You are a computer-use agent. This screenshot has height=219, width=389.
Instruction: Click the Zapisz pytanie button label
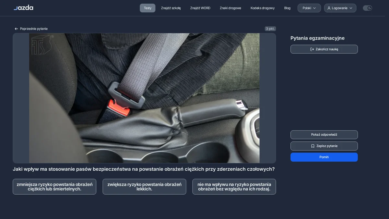(x=327, y=146)
